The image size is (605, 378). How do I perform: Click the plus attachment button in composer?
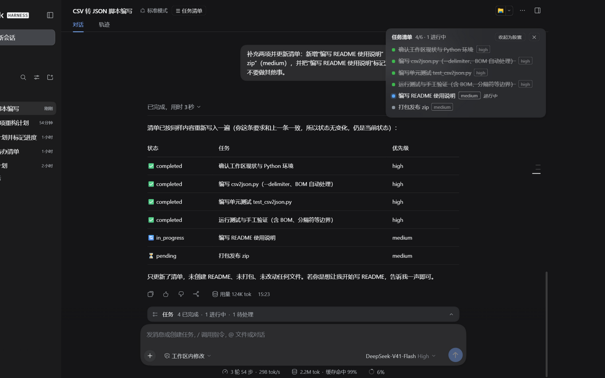click(150, 356)
